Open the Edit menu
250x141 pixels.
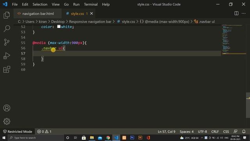25,4
